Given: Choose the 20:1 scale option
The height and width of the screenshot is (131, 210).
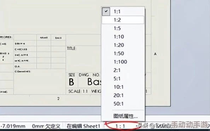Looking at the screenshot, I should pyautogui.click(x=123, y=96).
